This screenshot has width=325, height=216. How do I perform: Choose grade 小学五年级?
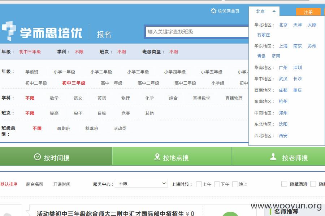[x=212, y=72]
